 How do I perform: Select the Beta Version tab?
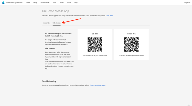(x=57, y=23)
